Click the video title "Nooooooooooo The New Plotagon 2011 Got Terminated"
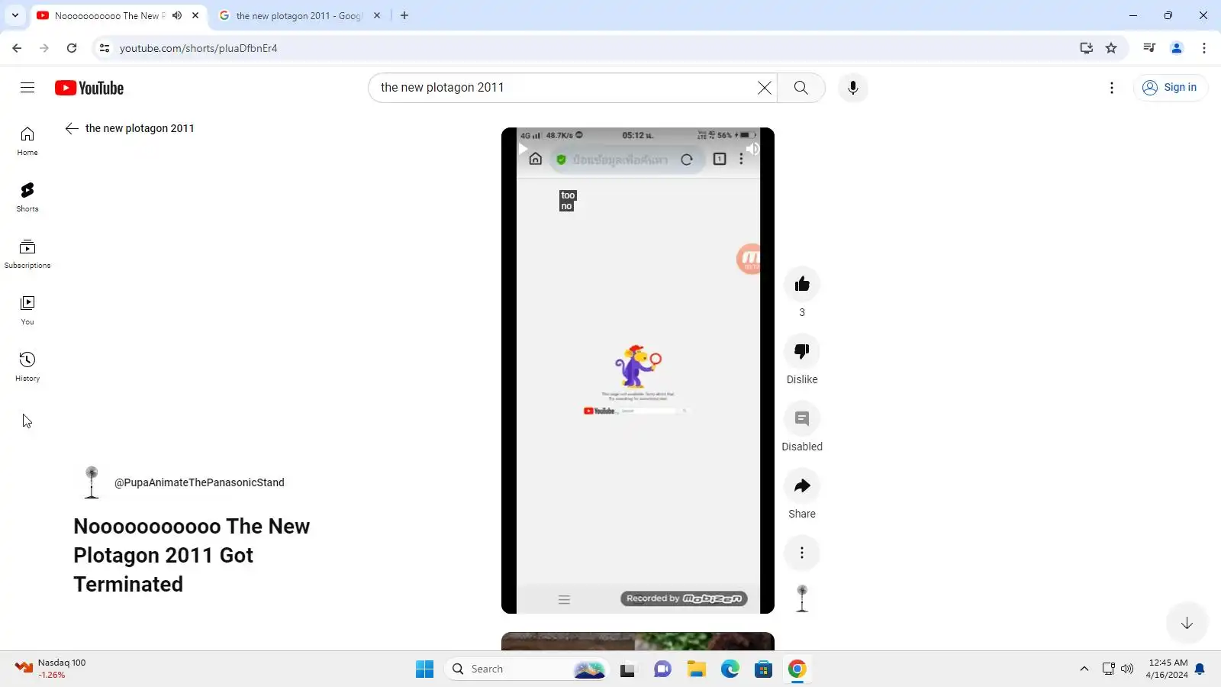The image size is (1221, 687). coord(192,555)
